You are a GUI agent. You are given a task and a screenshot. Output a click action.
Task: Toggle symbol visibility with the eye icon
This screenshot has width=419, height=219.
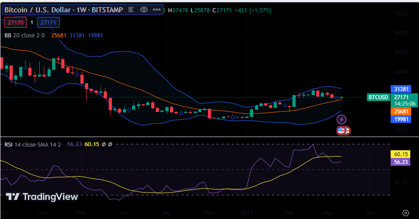tap(144, 9)
